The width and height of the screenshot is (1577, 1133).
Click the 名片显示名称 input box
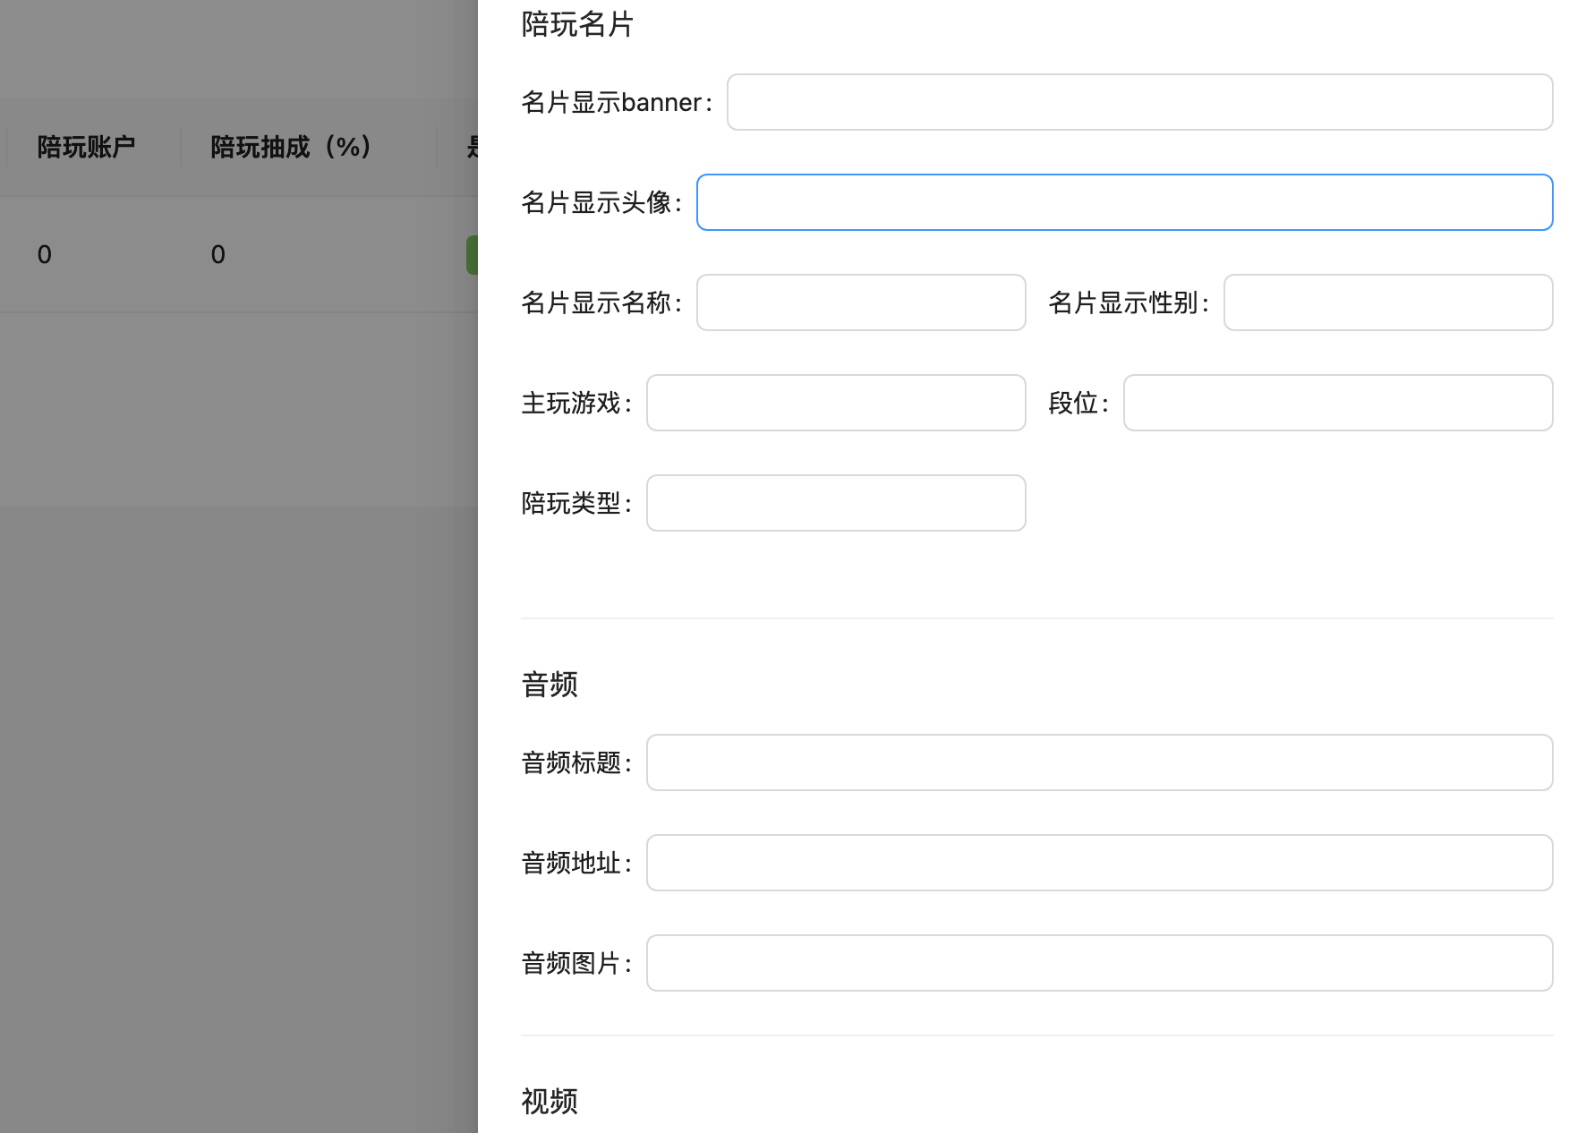[861, 302]
